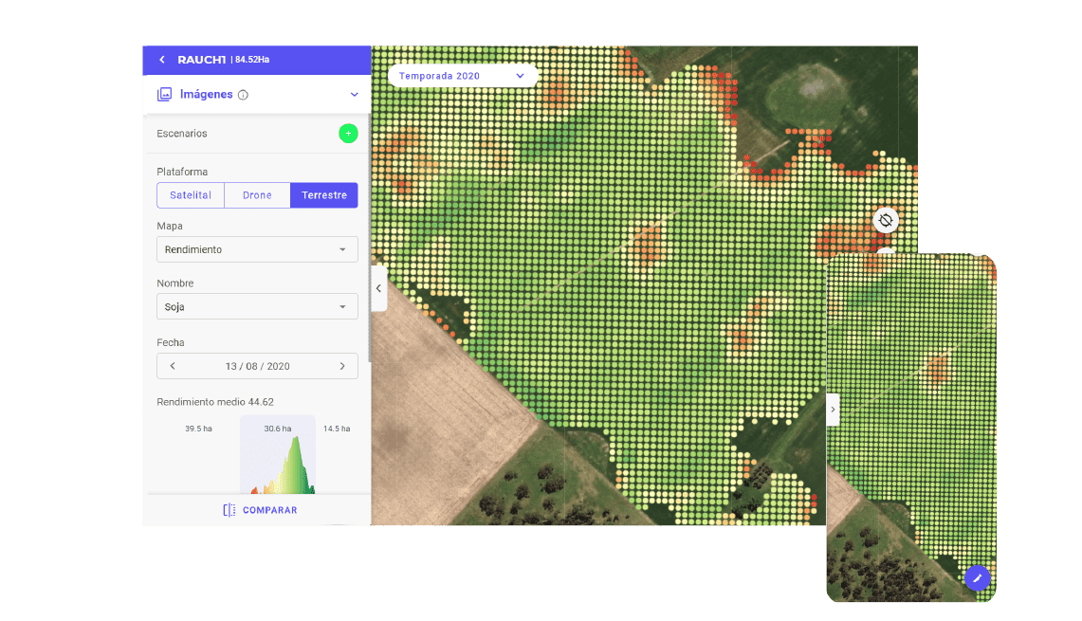This screenshot has height=621, width=1082.
Task: Select the 14.5 ha histogram label
Action: tap(337, 429)
